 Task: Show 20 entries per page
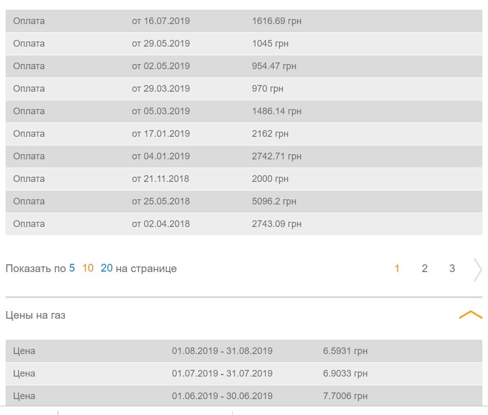point(107,268)
